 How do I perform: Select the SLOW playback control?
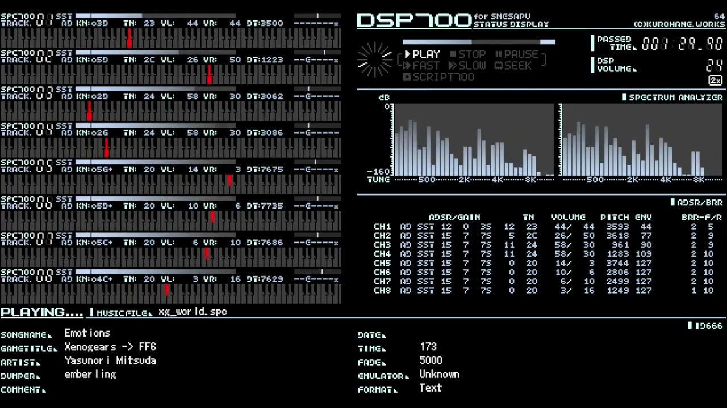[467, 66]
